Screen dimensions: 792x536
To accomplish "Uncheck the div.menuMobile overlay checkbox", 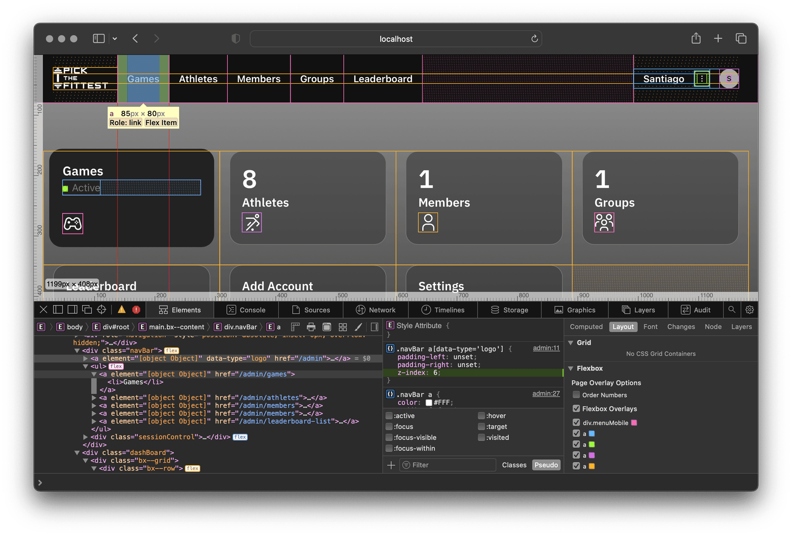I will click(x=576, y=423).
